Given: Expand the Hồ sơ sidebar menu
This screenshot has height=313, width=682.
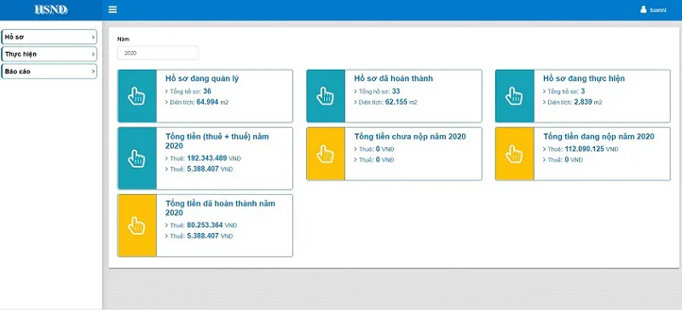Looking at the screenshot, I should coord(49,37).
